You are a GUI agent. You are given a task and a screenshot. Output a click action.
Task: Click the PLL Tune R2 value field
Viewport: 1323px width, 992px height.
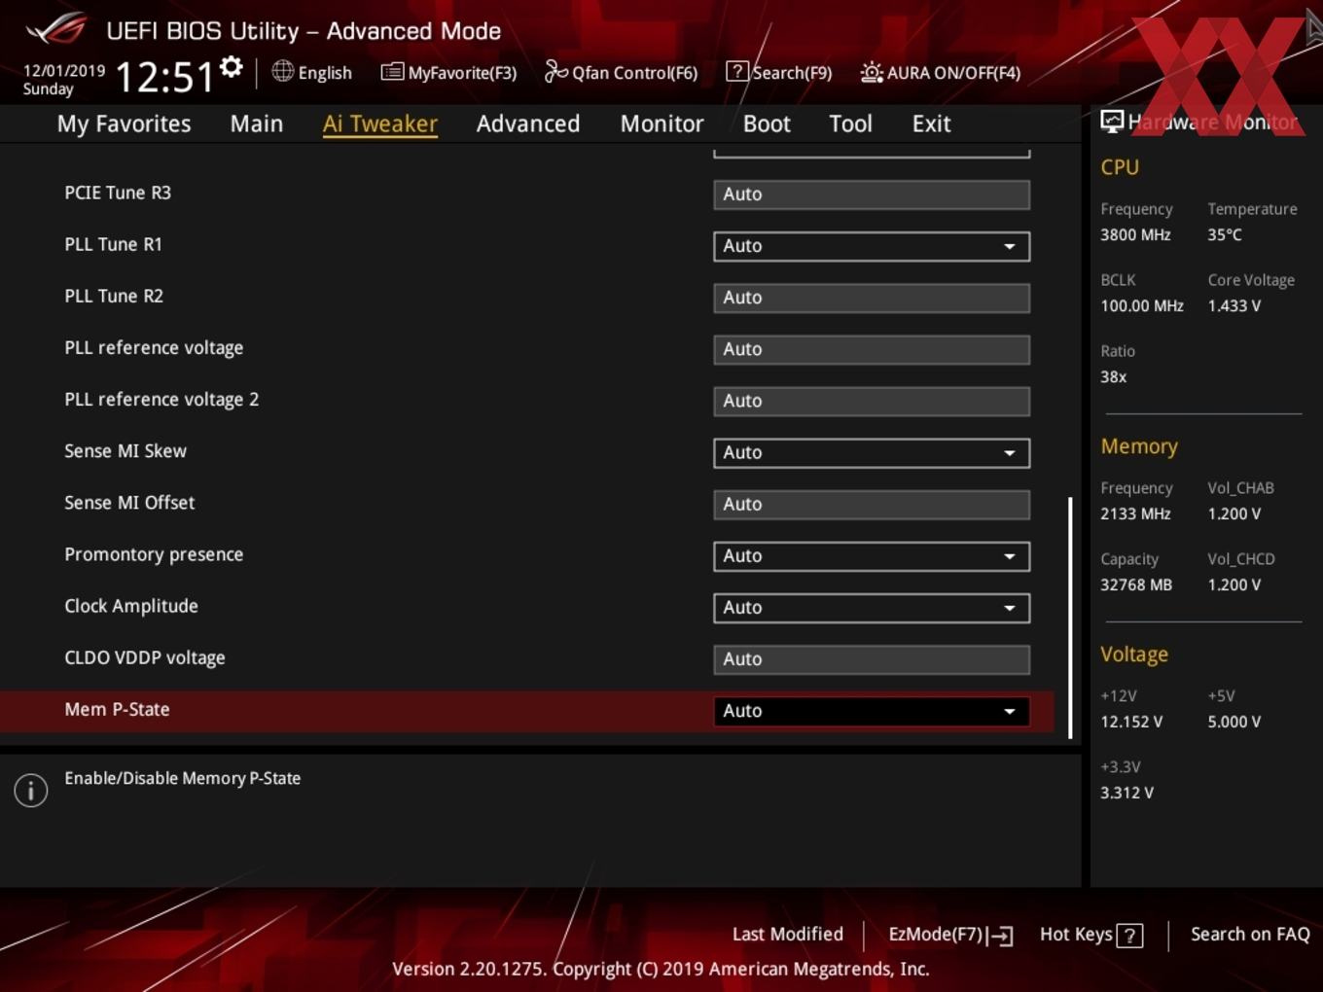pos(872,298)
